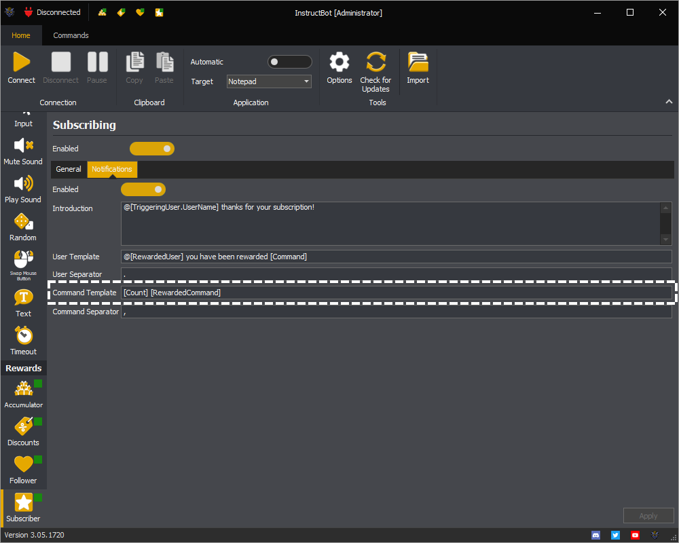Screen dimensions: 679x543
Task: Open the Notifications tab
Action: [112, 169]
